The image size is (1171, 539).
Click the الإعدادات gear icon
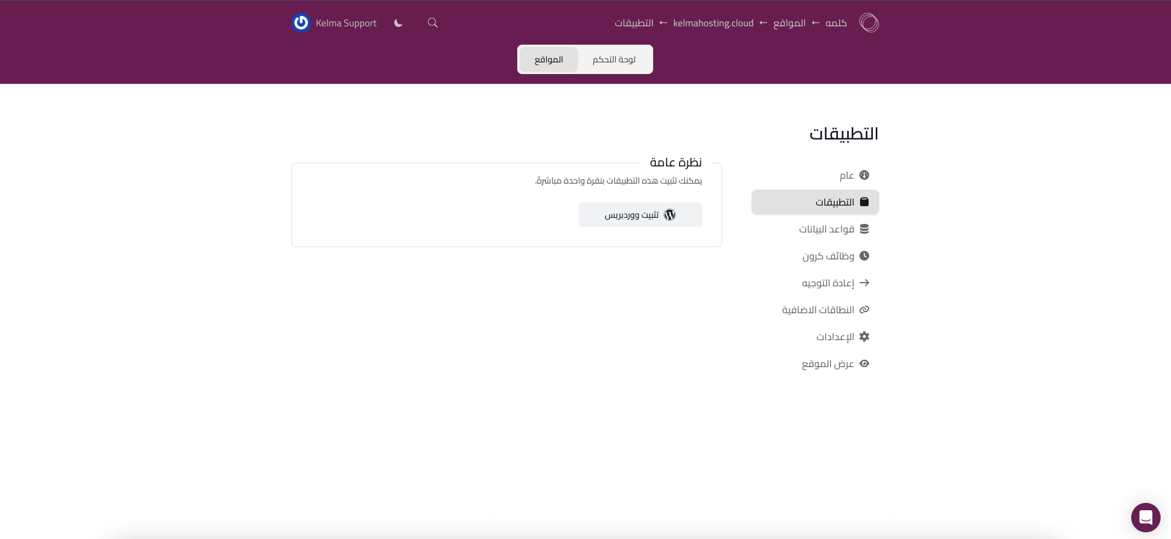pyautogui.click(x=864, y=336)
